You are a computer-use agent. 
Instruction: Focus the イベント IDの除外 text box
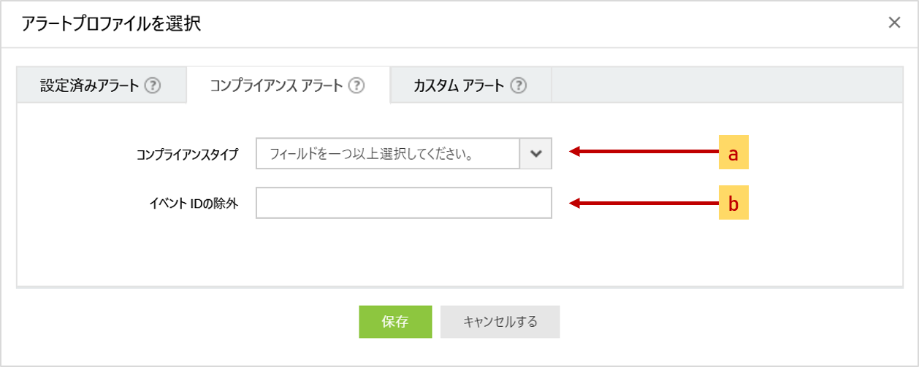403,203
